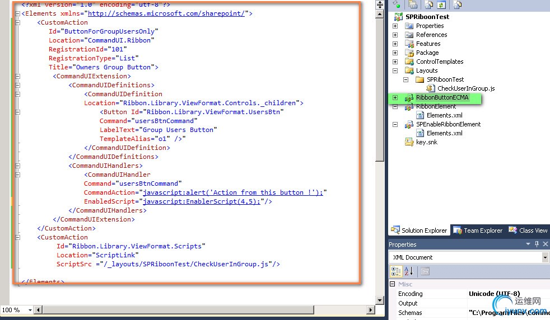Image resolution: width=550 pixels, height=320 pixels.
Task: Click the References node icon
Action: point(409,35)
